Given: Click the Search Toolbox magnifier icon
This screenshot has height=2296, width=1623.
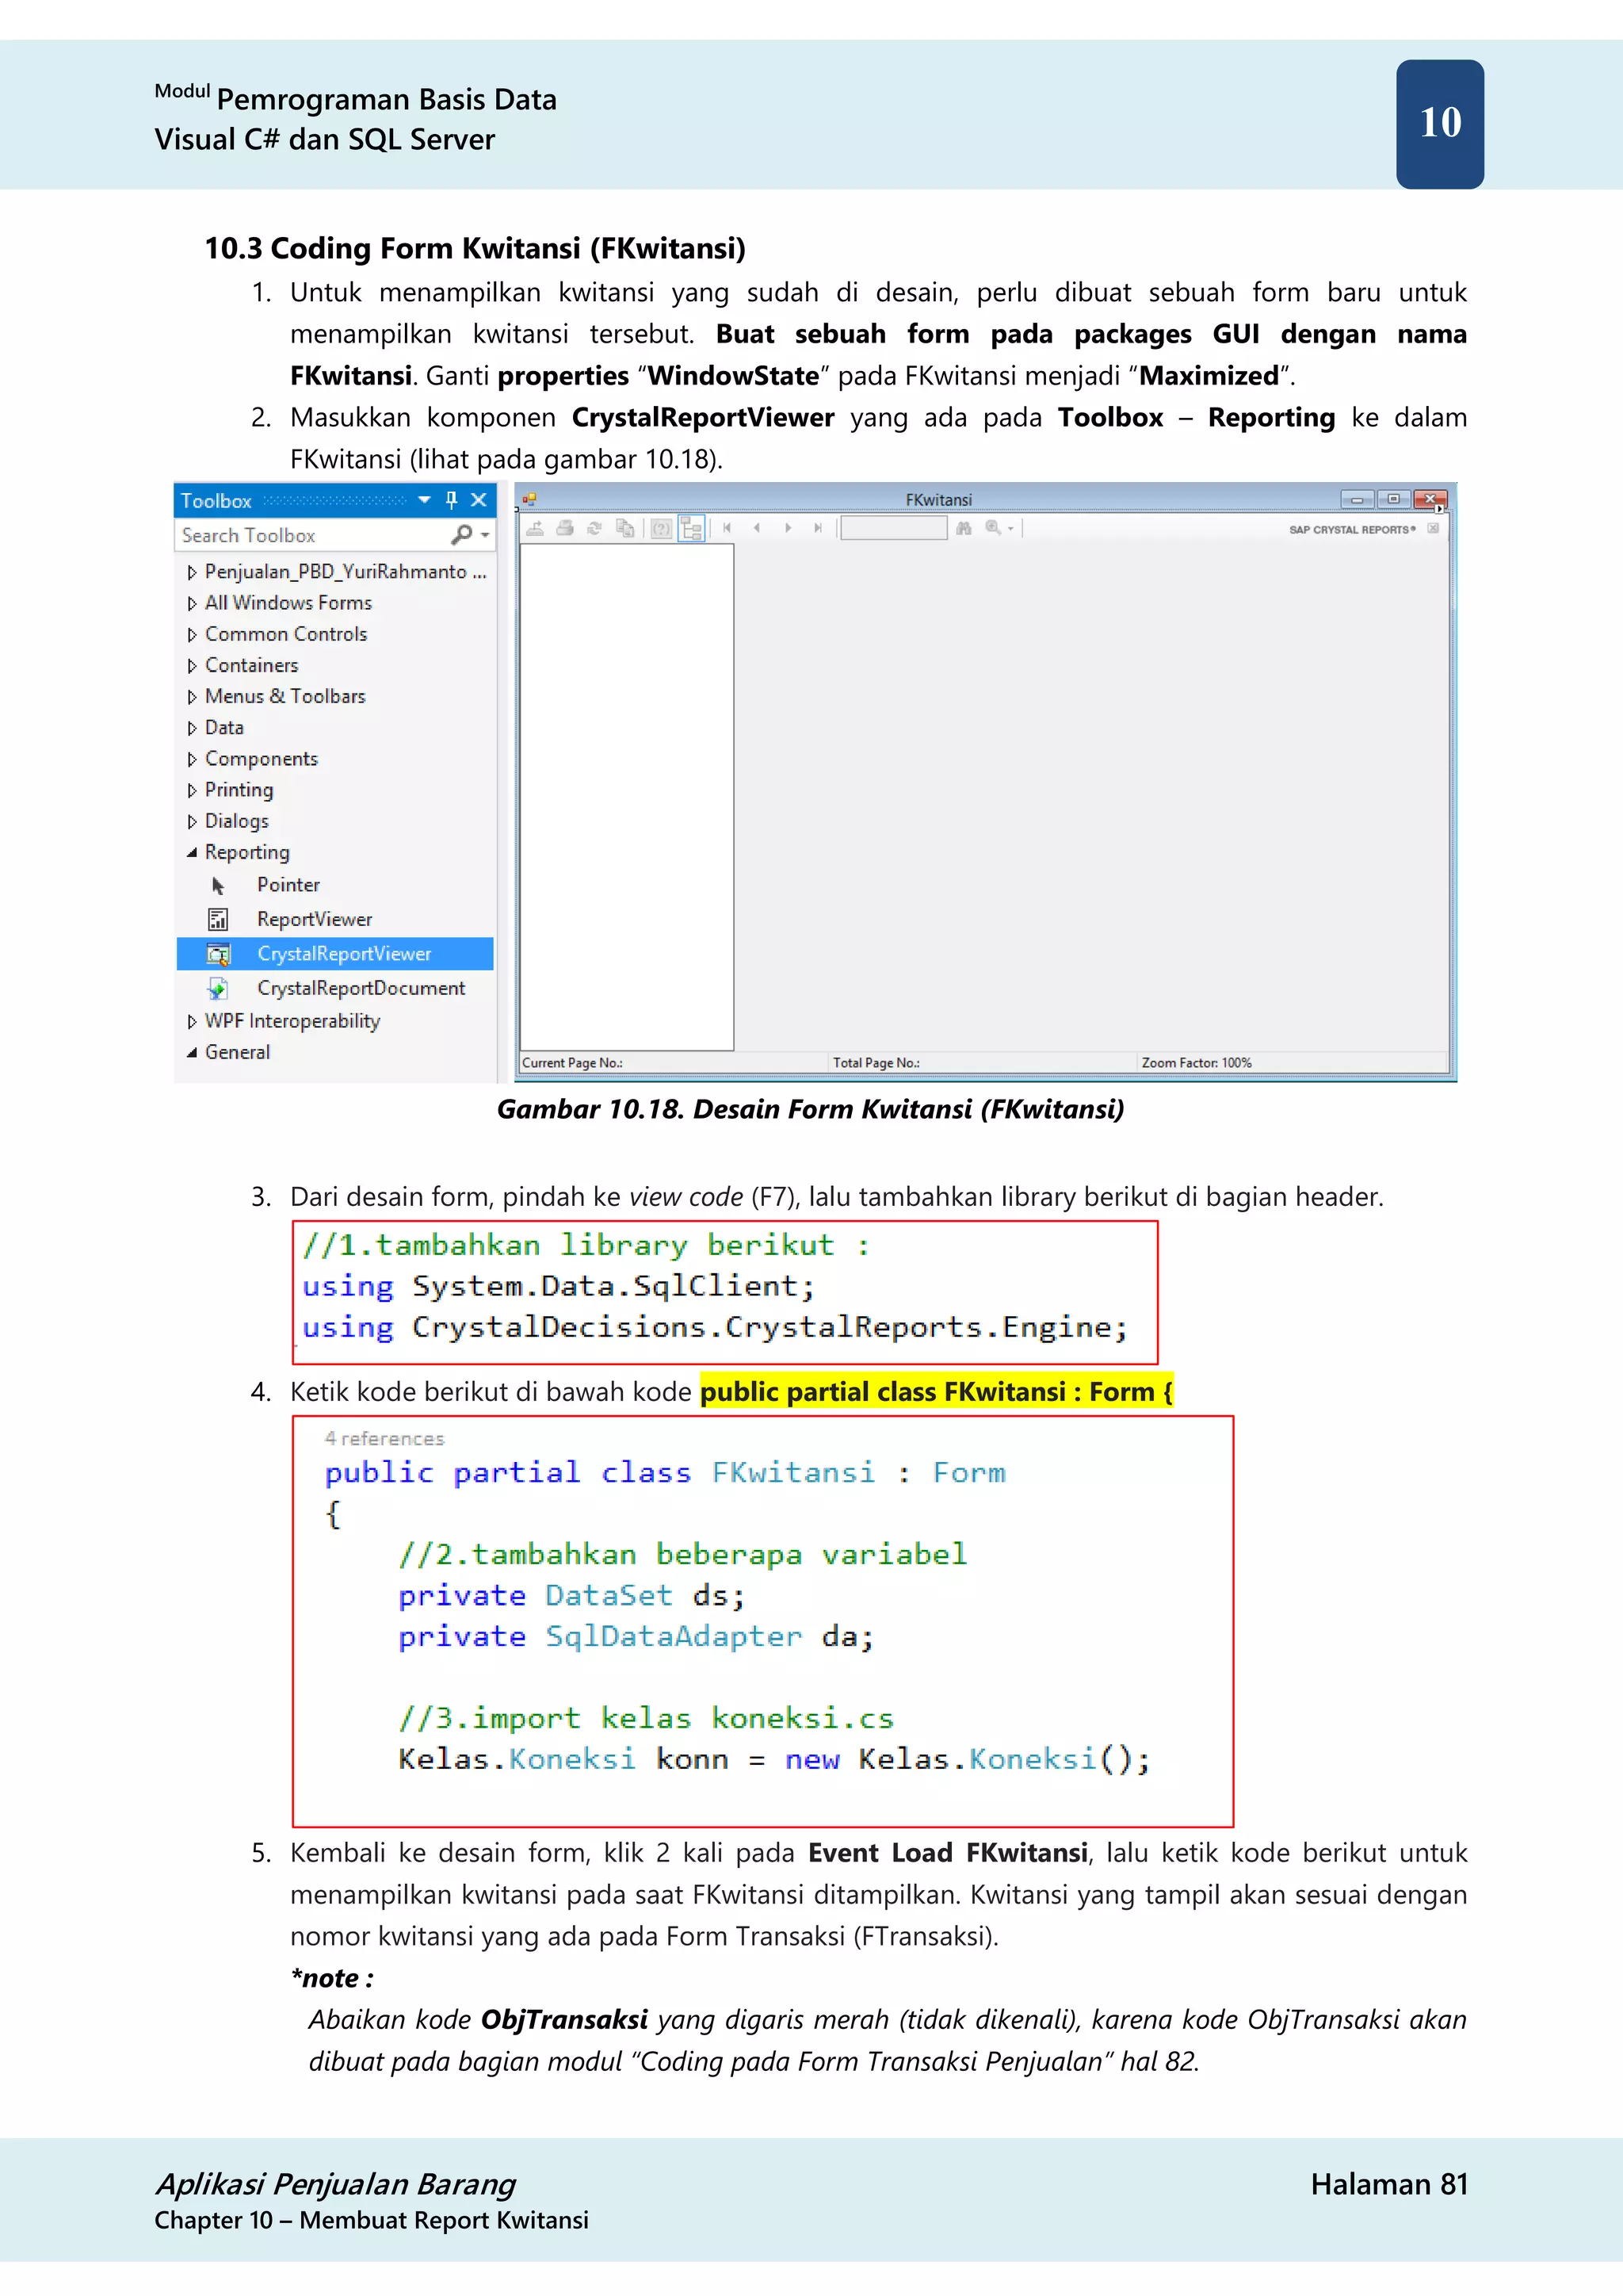Looking at the screenshot, I should [x=462, y=535].
